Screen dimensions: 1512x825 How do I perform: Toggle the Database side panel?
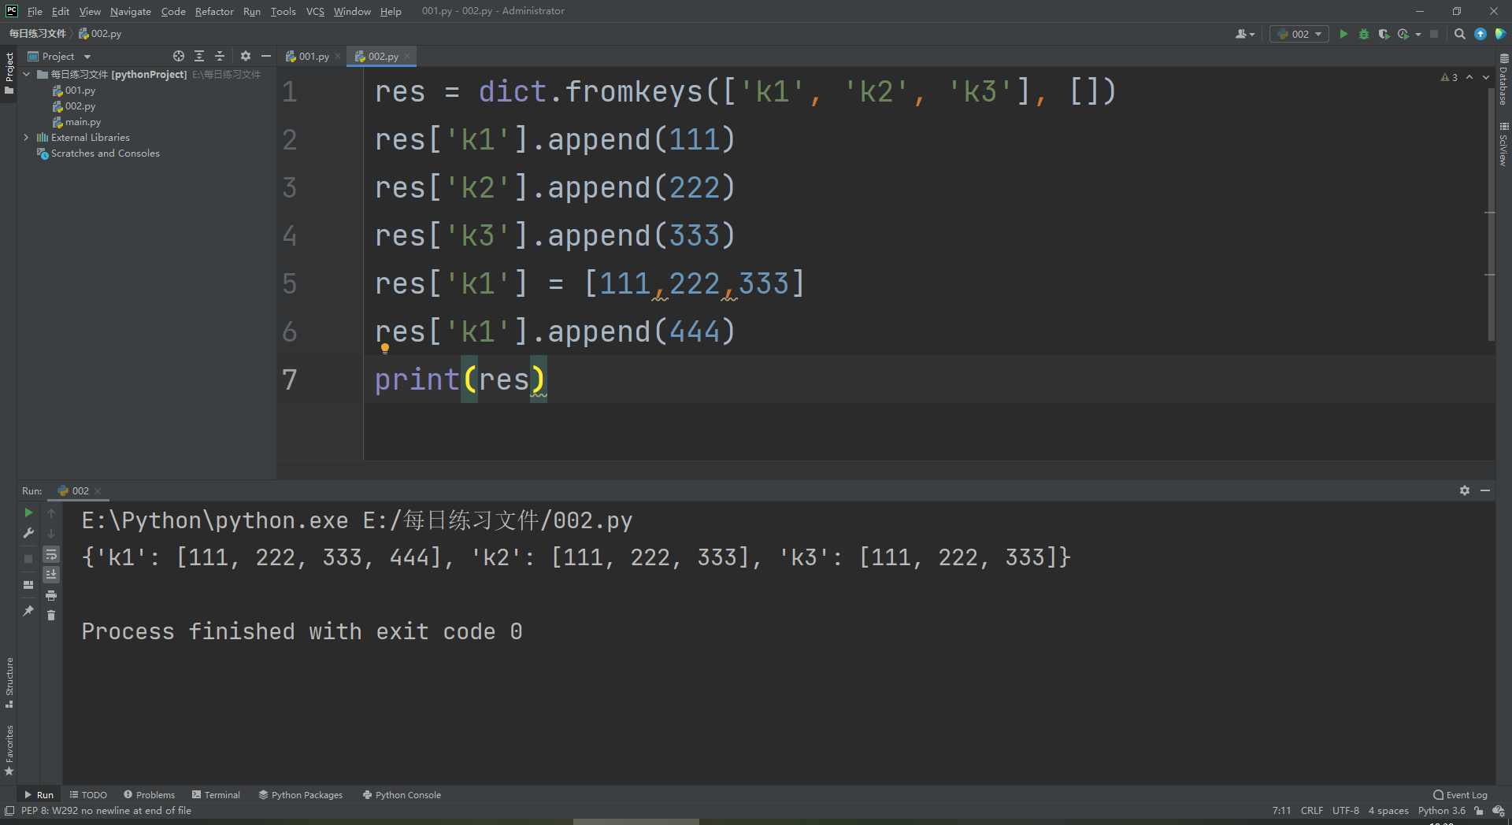click(1503, 80)
